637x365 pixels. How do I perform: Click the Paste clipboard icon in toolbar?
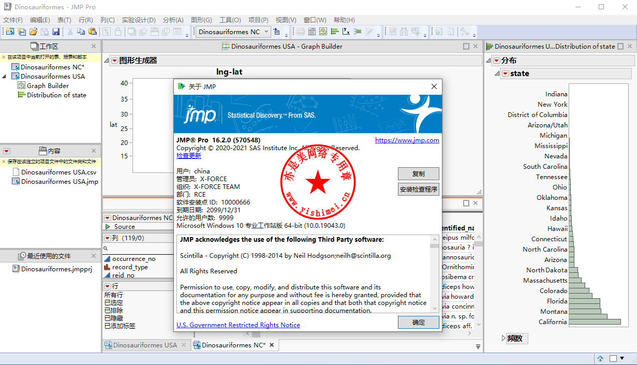93,32
